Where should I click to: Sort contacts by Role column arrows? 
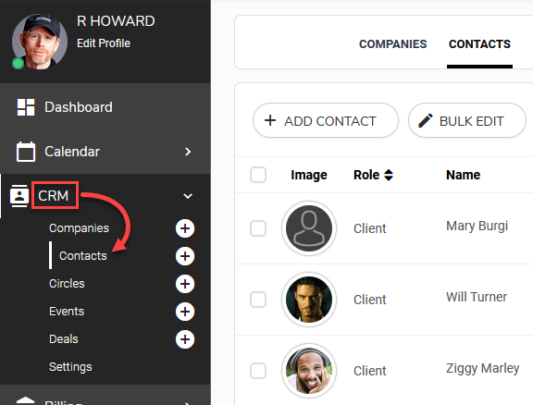tap(389, 175)
